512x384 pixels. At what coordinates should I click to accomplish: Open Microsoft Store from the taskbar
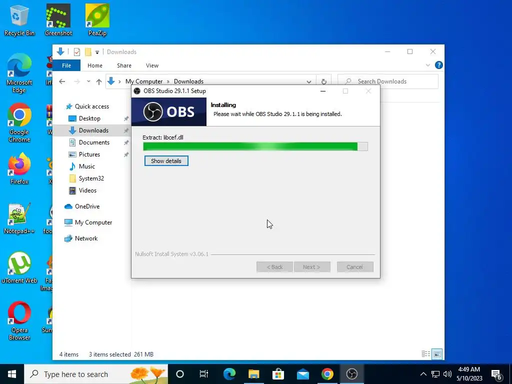pyautogui.click(x=278, y=374)
